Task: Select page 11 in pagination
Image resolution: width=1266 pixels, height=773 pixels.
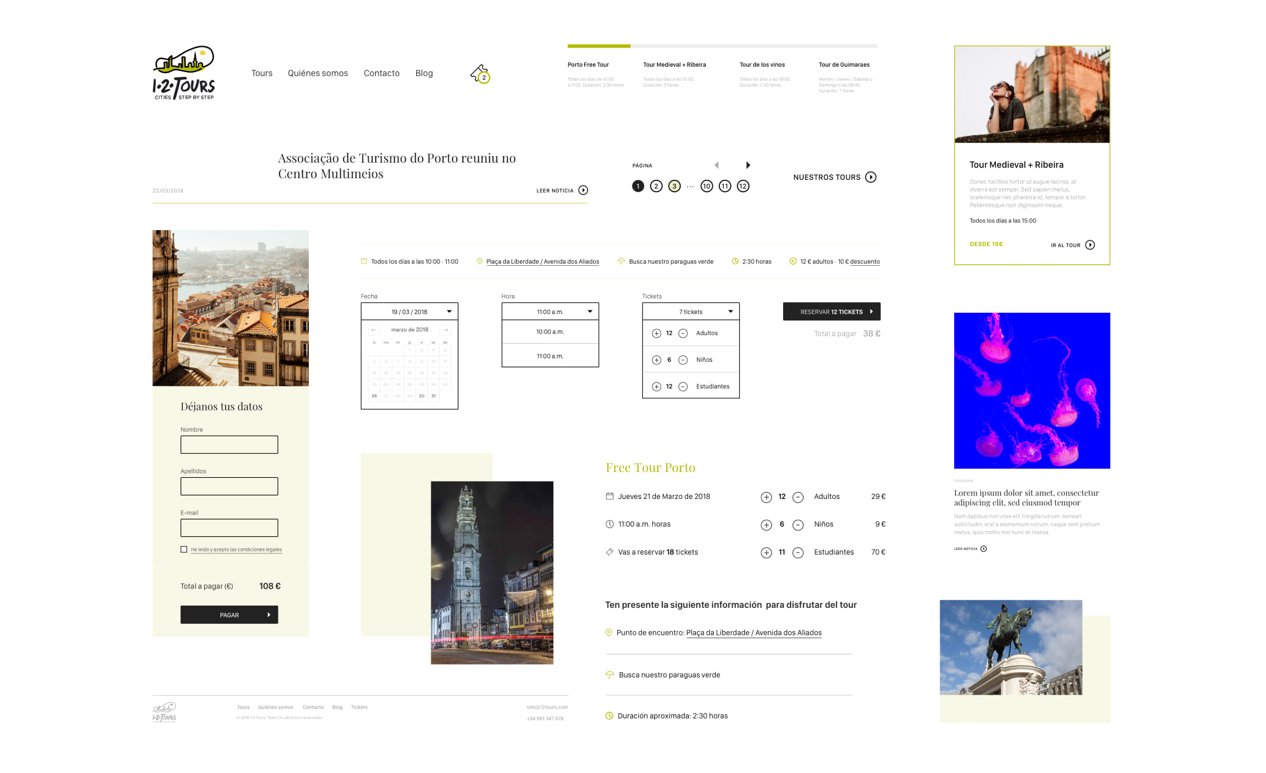Action: (725, 186)
